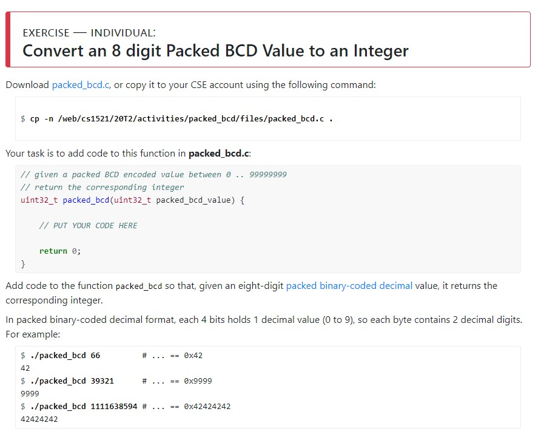Click the "return 0;" code line
Screen dimensions: 541x437
pos(59,251)
